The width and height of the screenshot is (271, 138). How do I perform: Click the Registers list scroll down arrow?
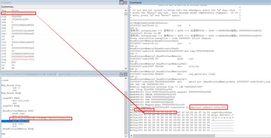click(126, 68)
